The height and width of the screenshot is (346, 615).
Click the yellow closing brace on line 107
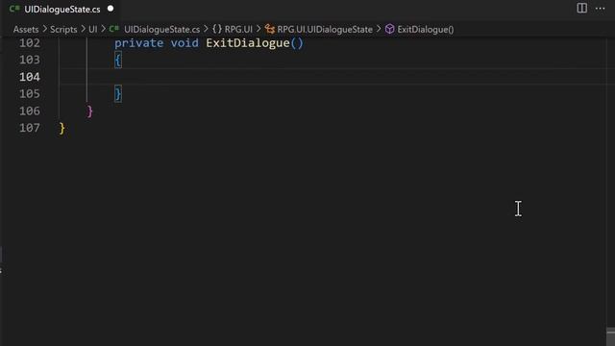click(61, 128)
